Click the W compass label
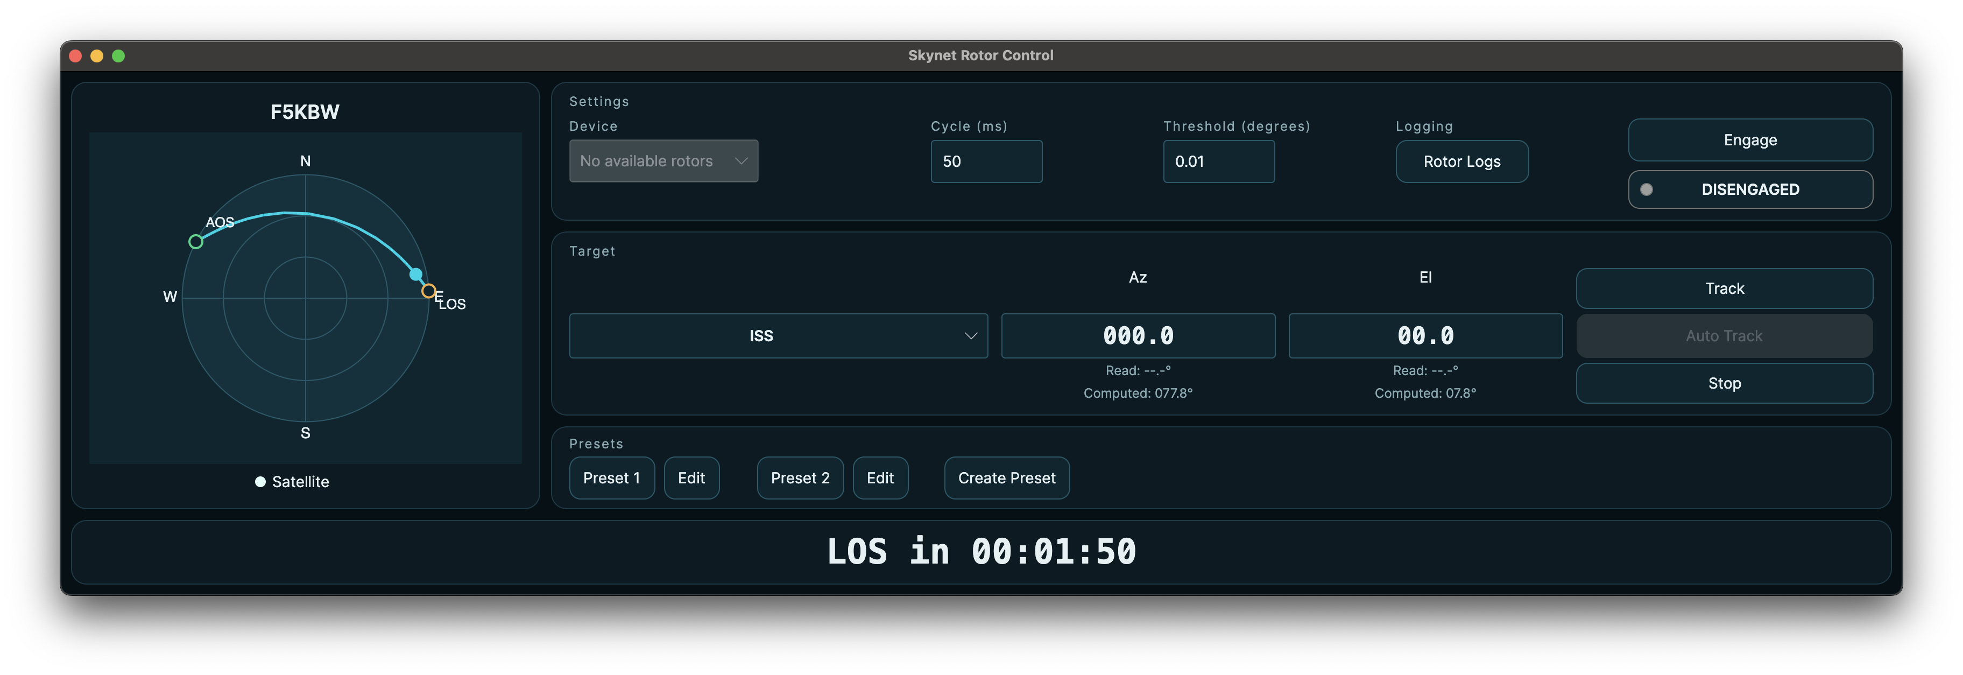This screenshot has height=675, width=1963. [170, 297]
